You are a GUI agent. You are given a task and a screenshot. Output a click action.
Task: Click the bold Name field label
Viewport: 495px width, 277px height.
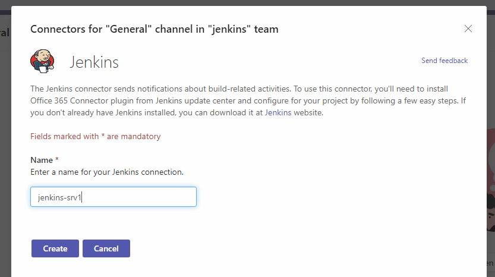(41, 160)
